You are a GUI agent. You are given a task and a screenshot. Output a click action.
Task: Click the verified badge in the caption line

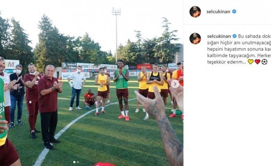click(234, 36)
